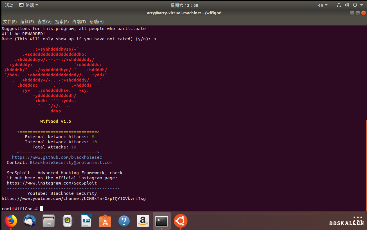This screenshot has height=230, width=367.
Task: Click the Amazon dock icon
Action: coord(143,221)
